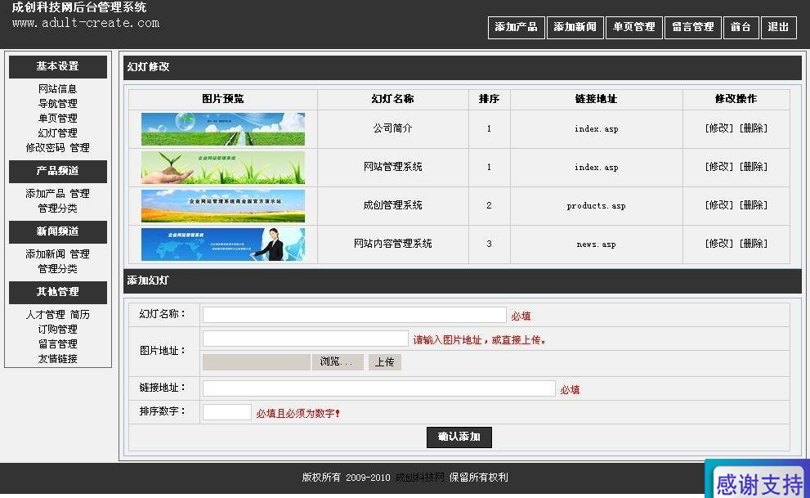Open 管理分类 under 新闻频道

click(x=57, y=269)
